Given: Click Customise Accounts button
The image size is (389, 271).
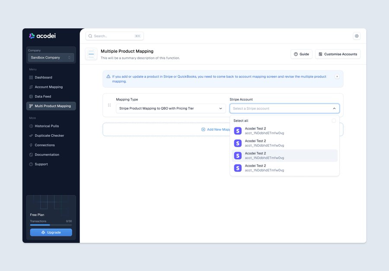Looking at the screenshot, I should coord(338,54).
